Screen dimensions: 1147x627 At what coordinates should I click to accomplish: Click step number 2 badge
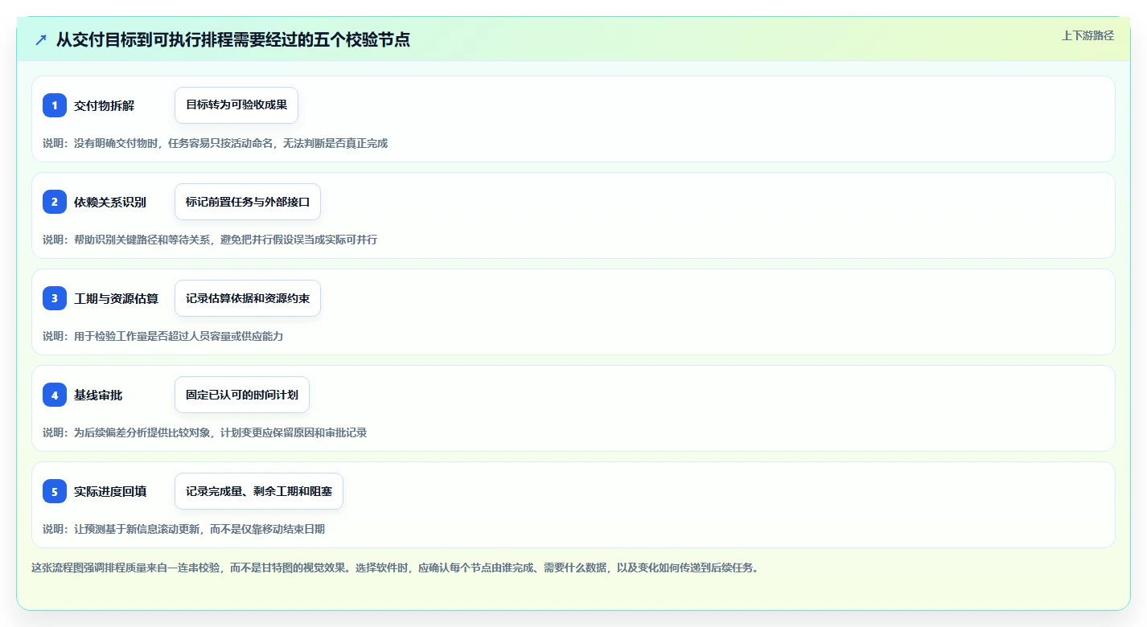55,202
